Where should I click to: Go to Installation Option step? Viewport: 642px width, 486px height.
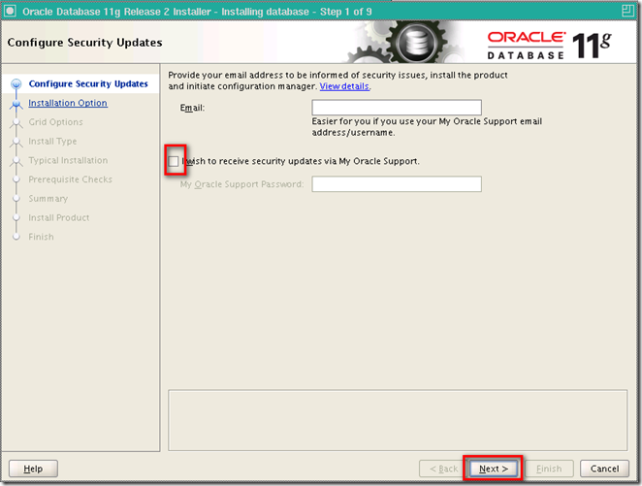tap(68, 103)
